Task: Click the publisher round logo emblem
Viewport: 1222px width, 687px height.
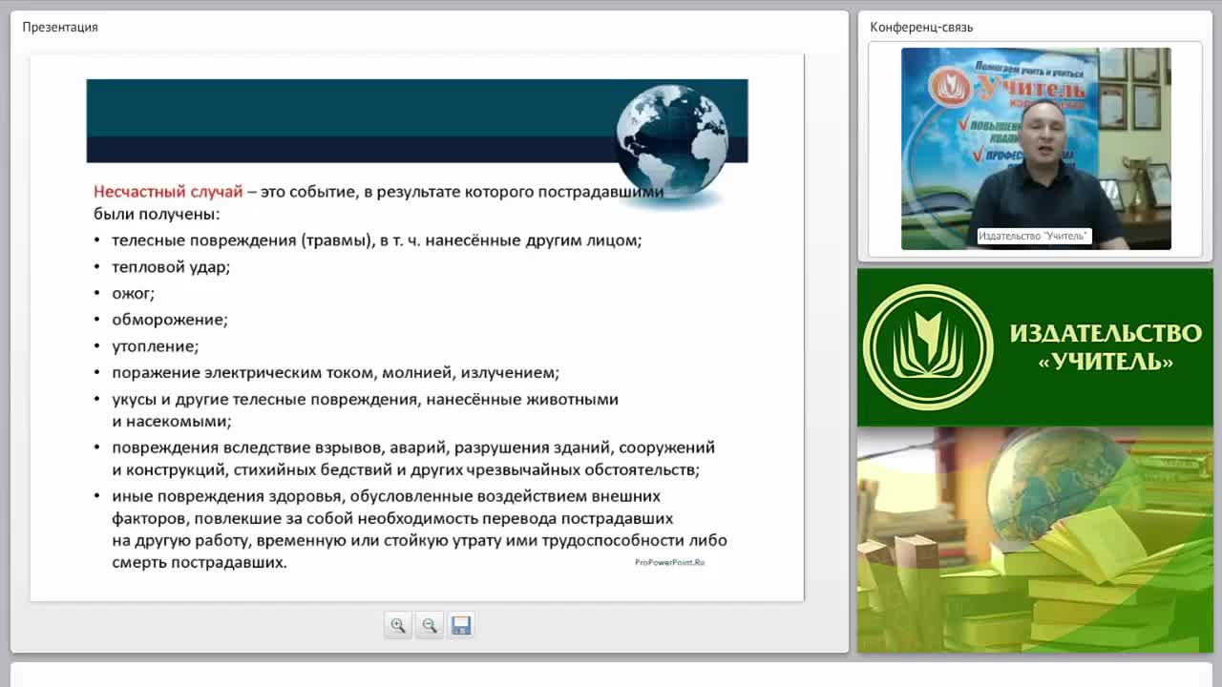Action: point(928,347)
